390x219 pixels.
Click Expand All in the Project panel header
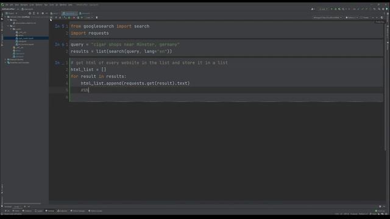click(34, 13)
